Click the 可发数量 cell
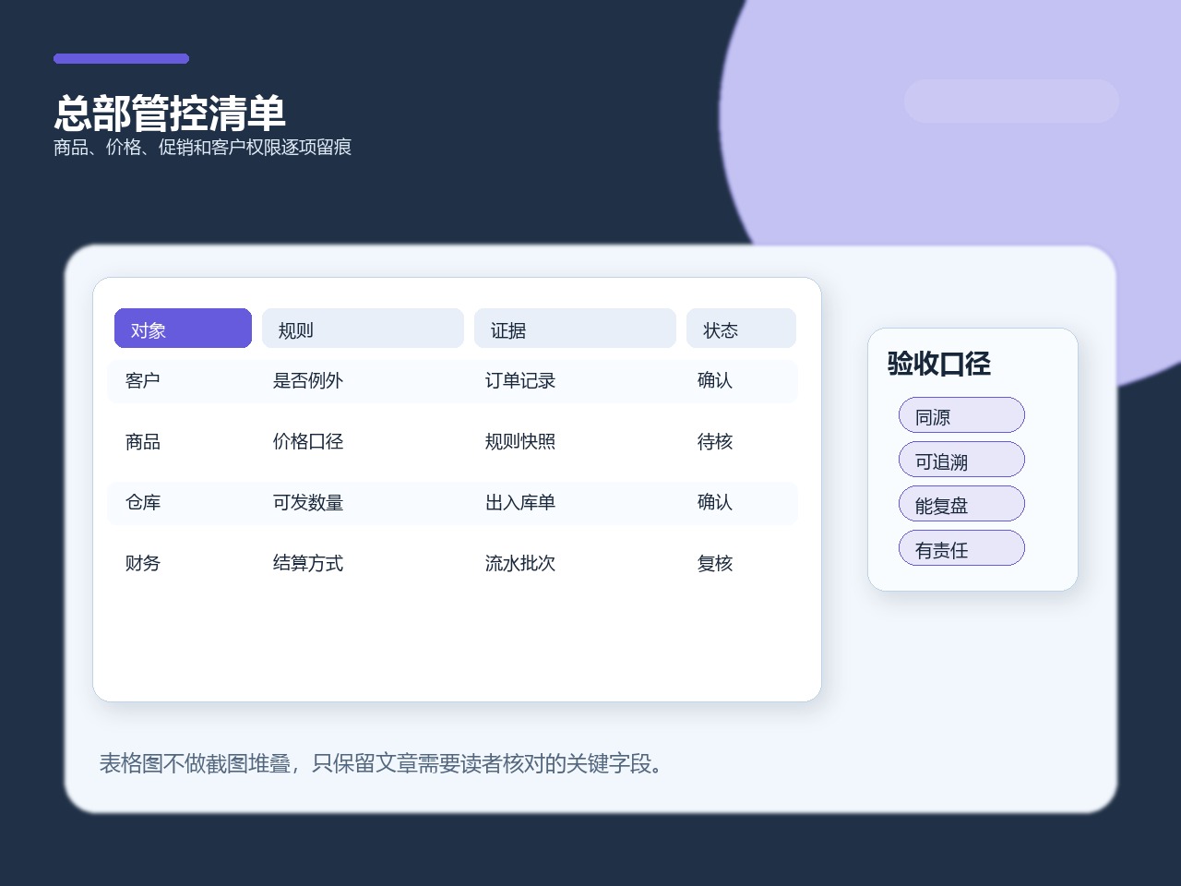Image resolution: width=1181 pixels, height=886 pixels. click(308, 502)
